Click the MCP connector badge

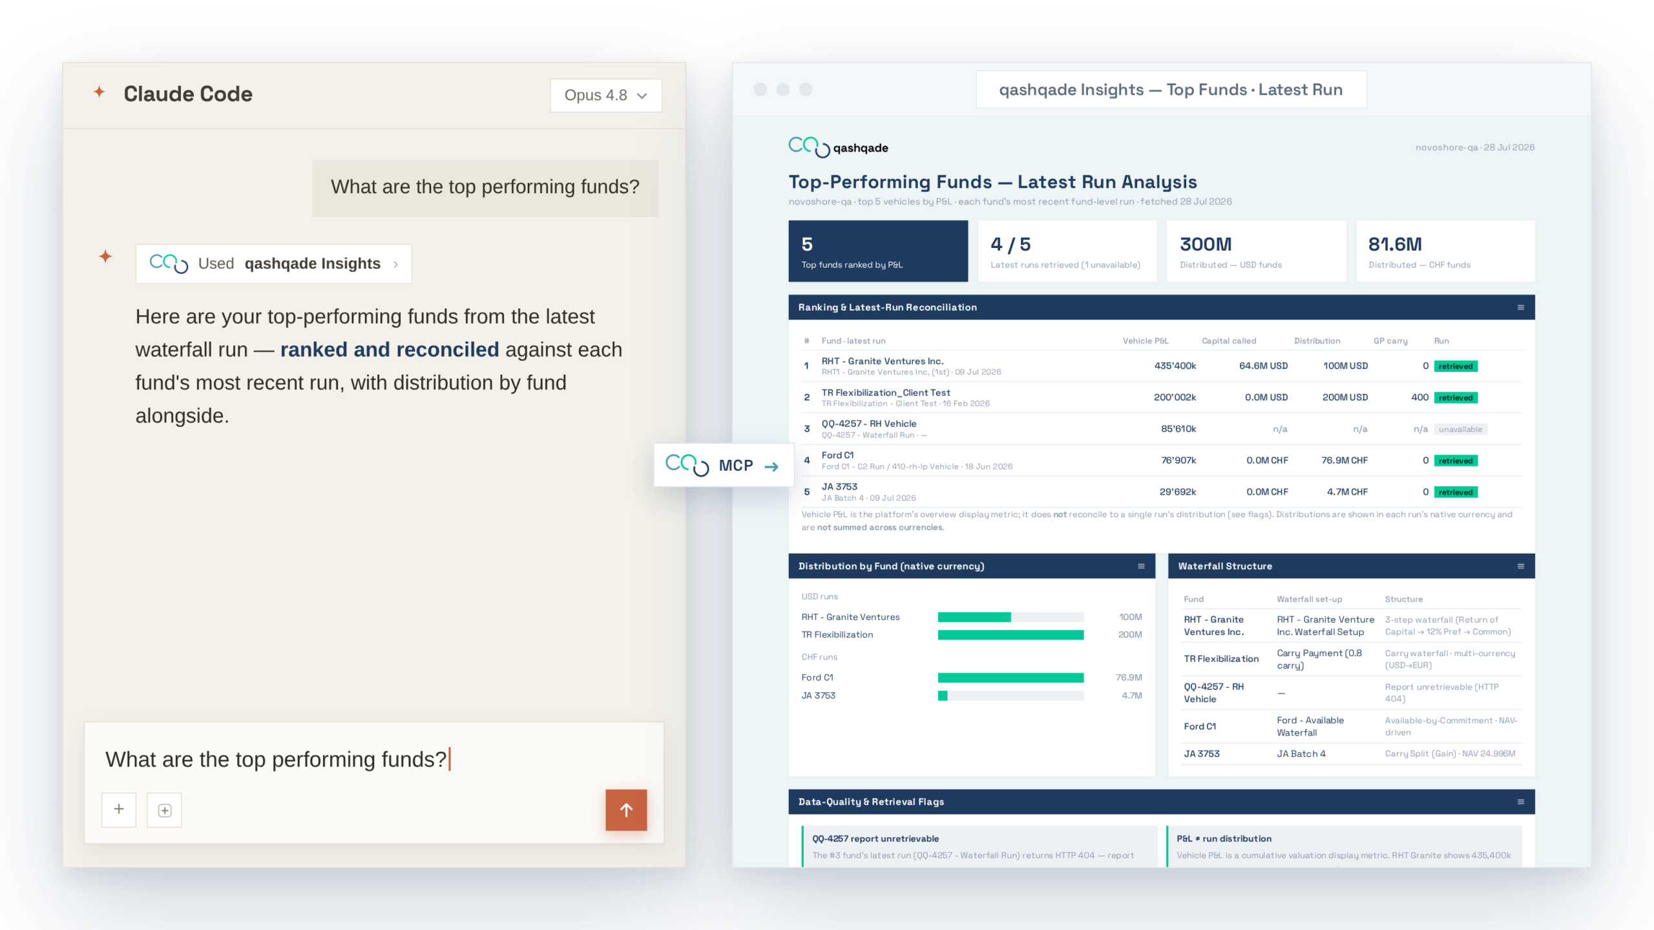click(724, 465)
